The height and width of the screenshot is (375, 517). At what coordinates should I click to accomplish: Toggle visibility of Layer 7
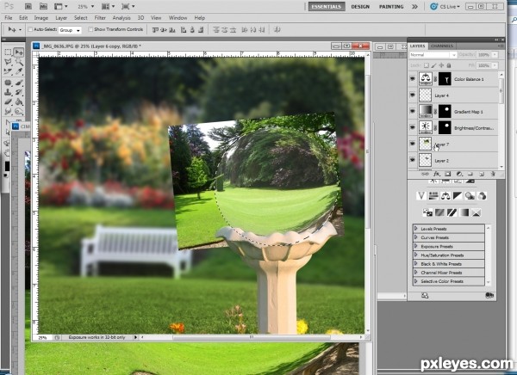(x=413, y=144)
